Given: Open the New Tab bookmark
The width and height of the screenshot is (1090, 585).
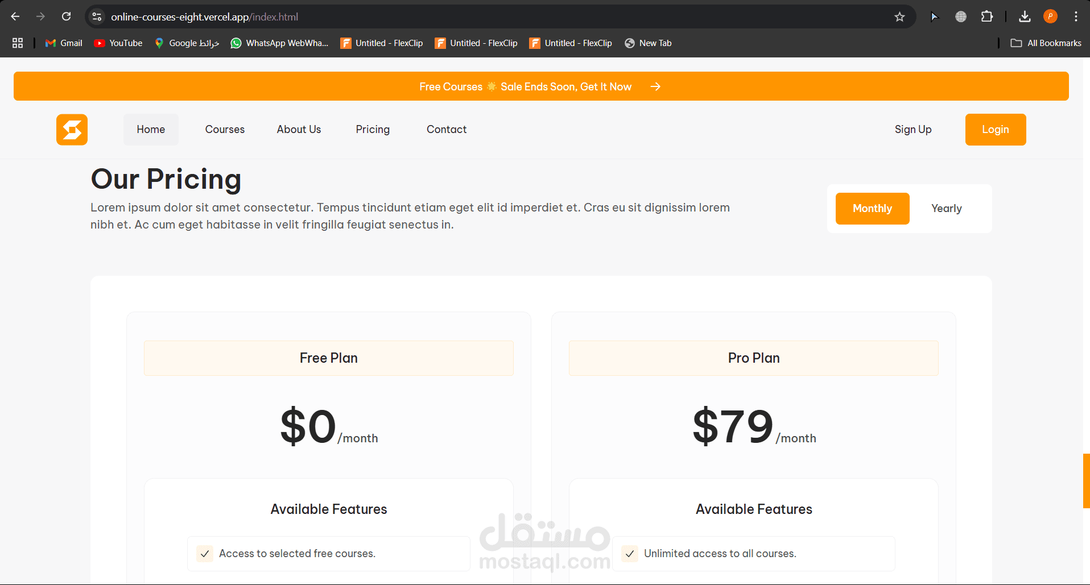Looking at the screenshot, I should tap(648, 43).
